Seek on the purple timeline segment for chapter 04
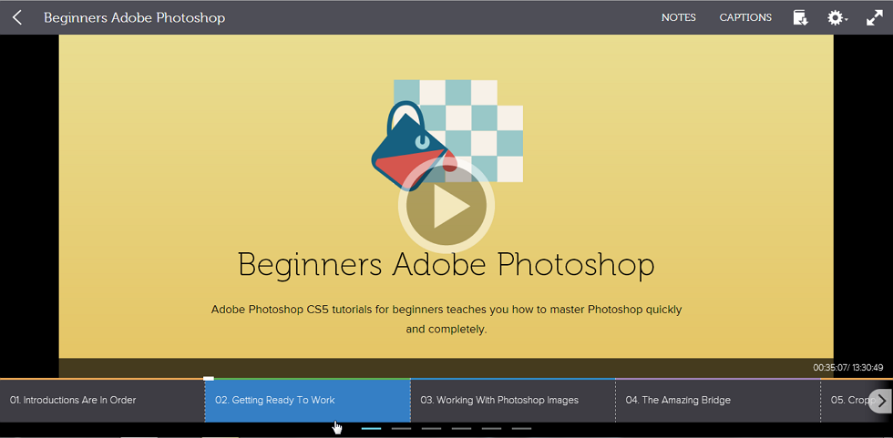The image size is (893, 438). tap(718, 379)
